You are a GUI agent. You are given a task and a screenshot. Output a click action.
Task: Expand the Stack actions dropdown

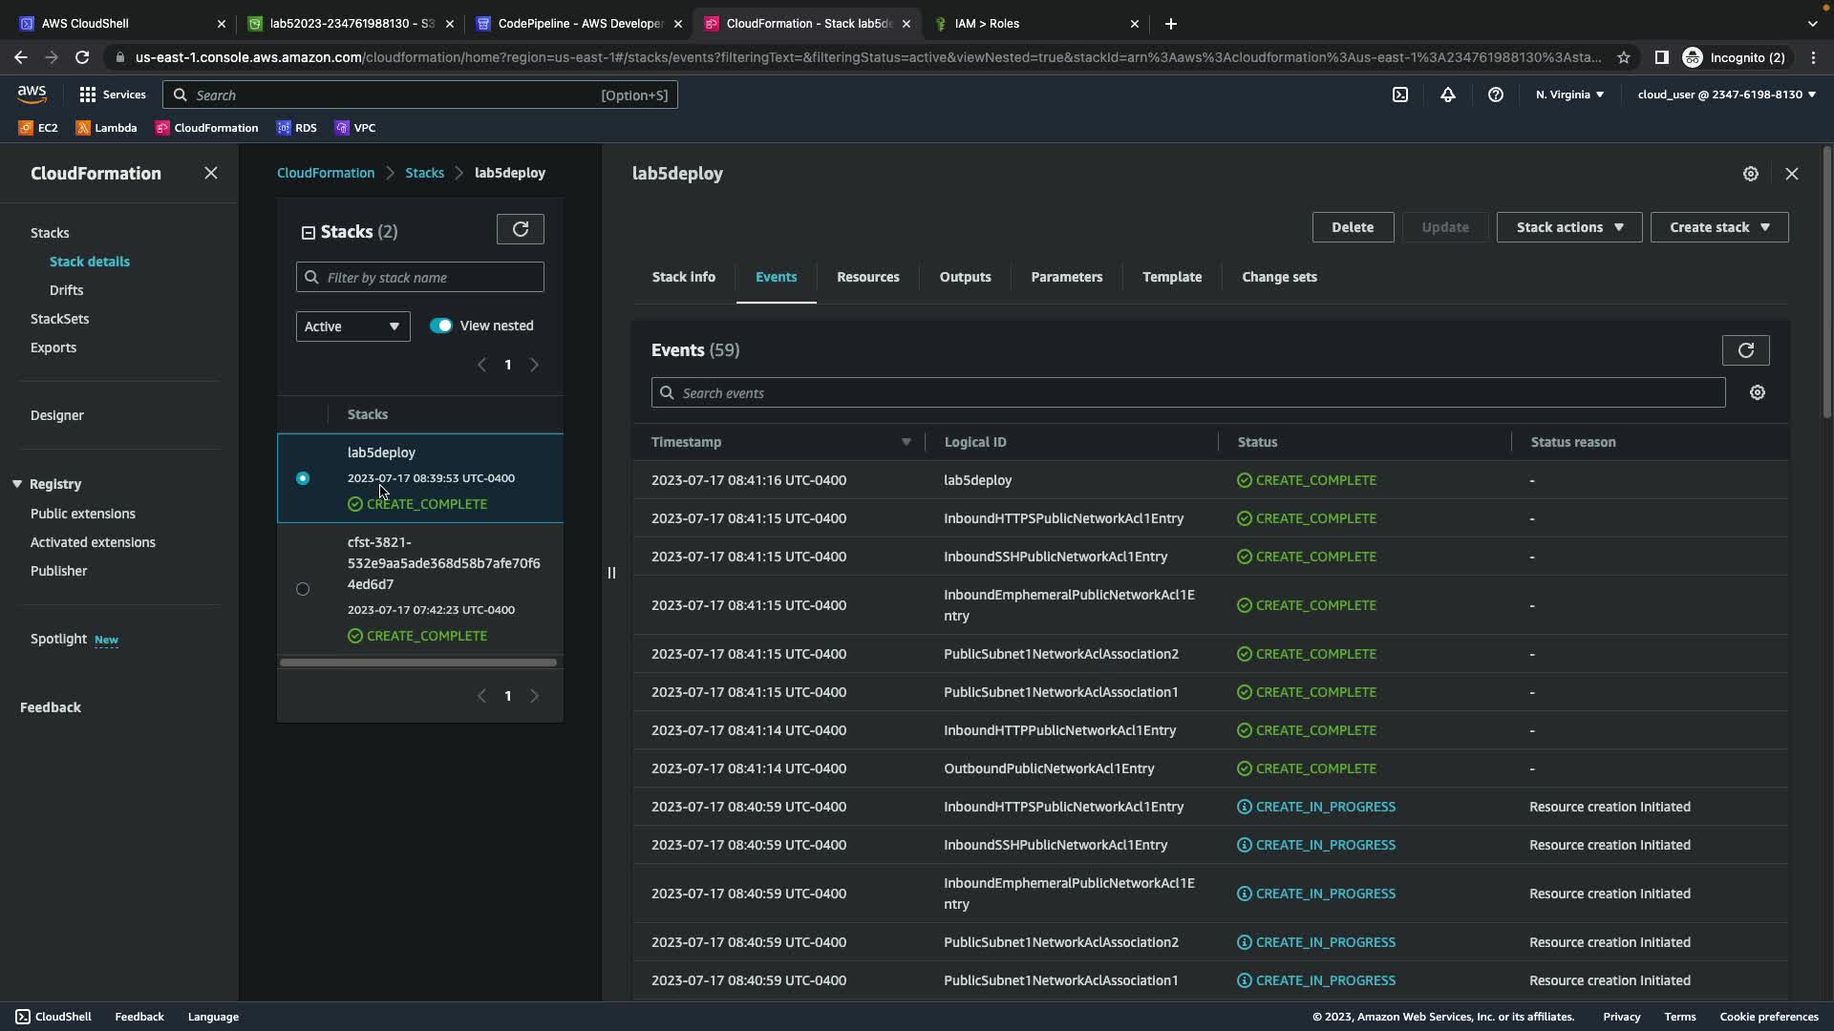coord(1568,227)
